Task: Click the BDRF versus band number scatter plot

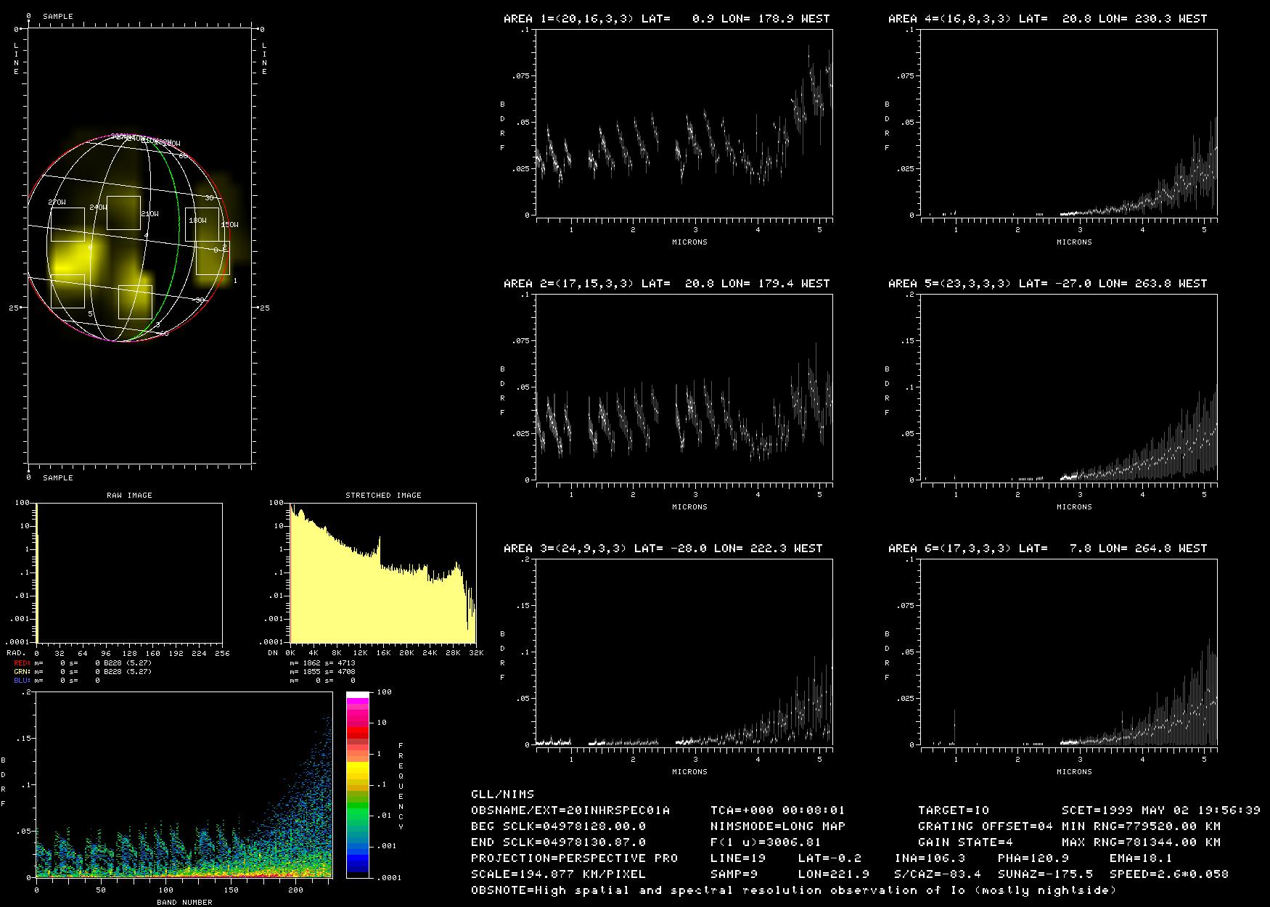Action: pos(183,785)
